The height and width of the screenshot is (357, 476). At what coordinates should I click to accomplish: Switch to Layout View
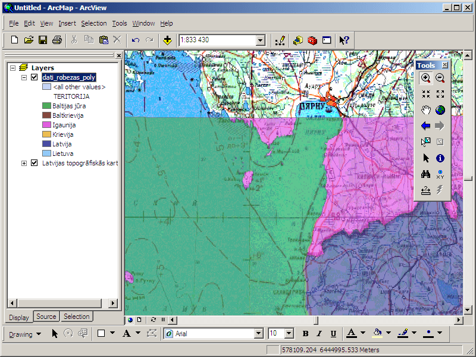(x=139, y=320)
